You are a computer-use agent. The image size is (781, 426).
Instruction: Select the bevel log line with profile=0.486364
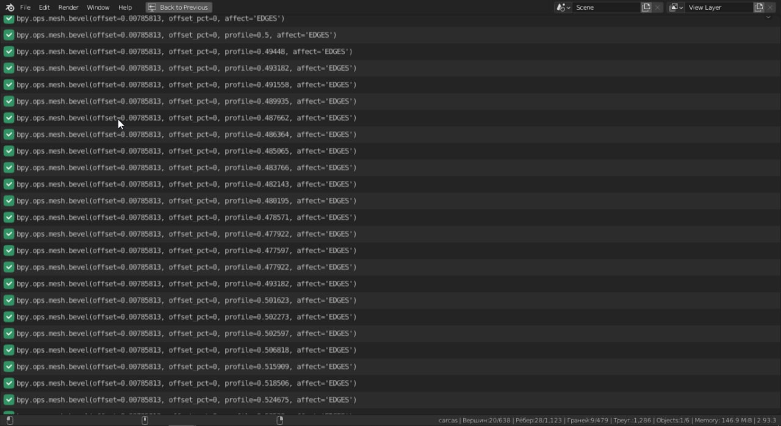coord(186,134)
